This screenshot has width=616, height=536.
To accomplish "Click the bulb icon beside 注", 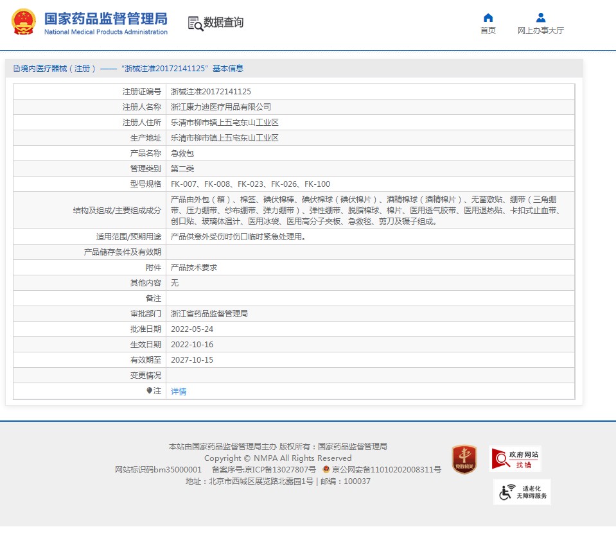I will [x=149, y=391].
